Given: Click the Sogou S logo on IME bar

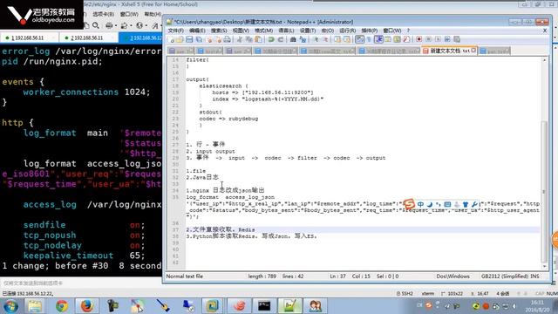Looking at the screenshot, I should [x=409, y=204].
